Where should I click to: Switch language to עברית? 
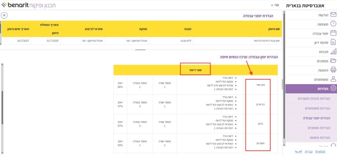pyautogui.click(x=308, y=151)
